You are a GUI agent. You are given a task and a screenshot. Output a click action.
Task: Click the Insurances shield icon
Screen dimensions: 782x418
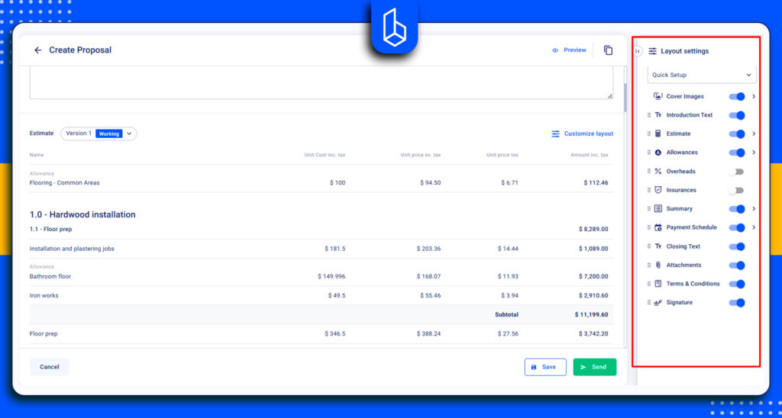tap(658, 190)
